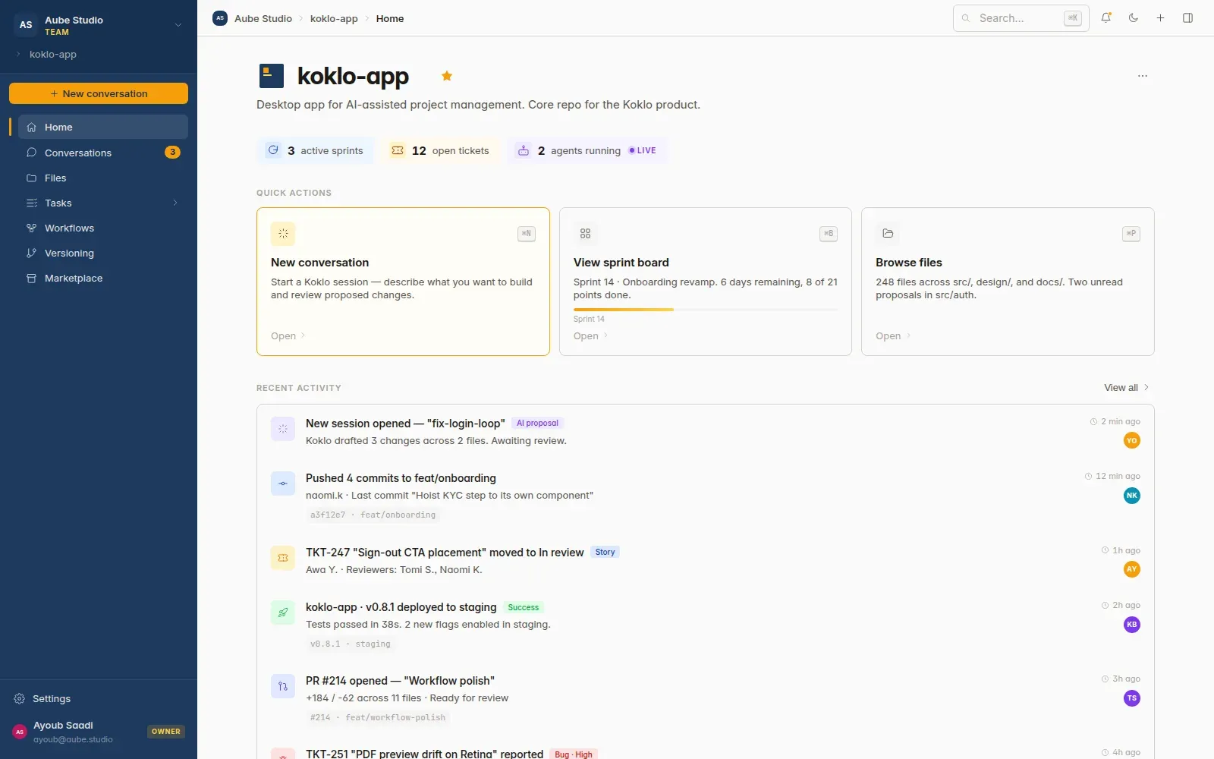
Task: Click the View sprint board grid icon
Action: (586, 234)
